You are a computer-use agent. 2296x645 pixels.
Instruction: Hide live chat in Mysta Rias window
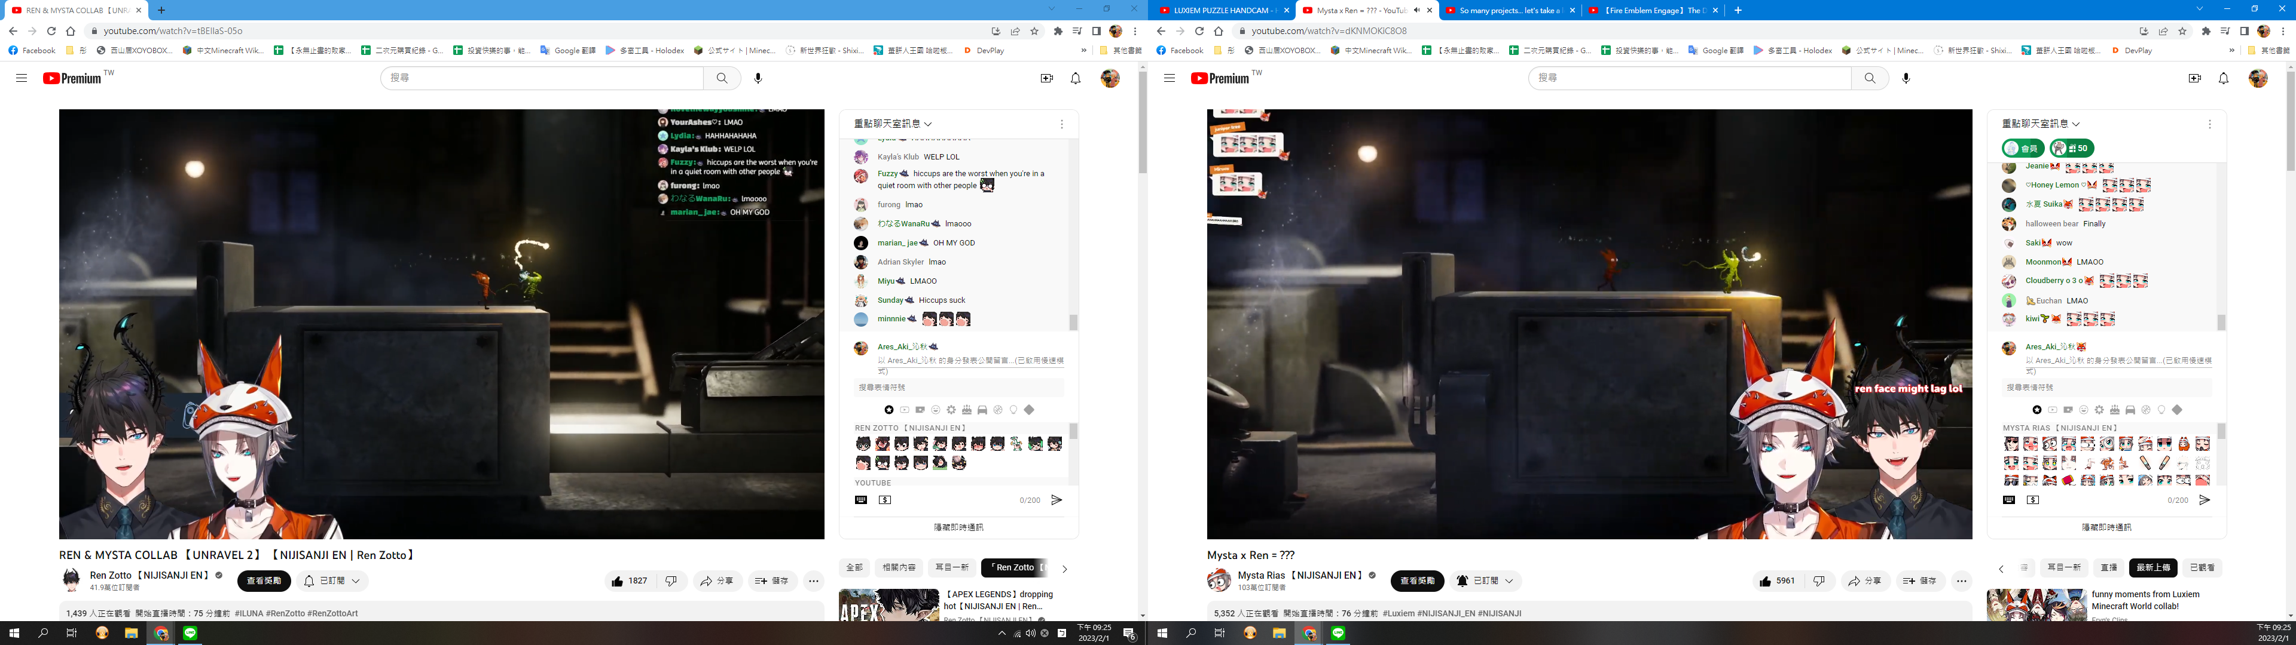[x=2106, y=527]
